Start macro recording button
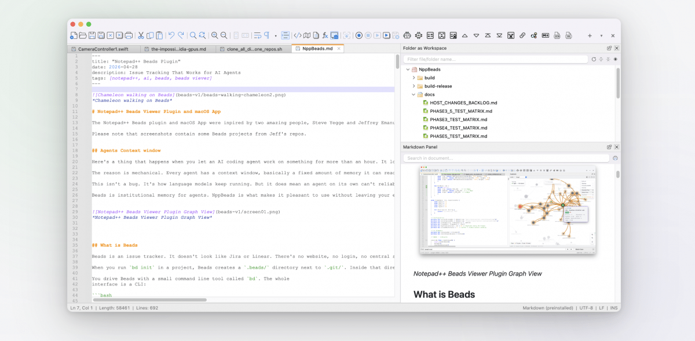695x341 pixels. pos(359,35)
